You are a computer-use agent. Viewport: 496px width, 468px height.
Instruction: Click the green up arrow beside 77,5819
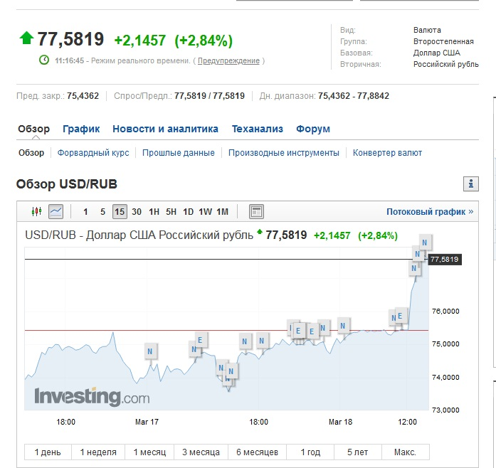point(26,38)
